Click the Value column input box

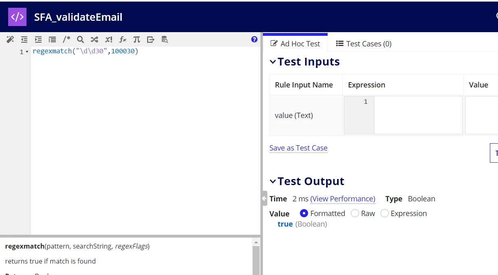(481, 115)
